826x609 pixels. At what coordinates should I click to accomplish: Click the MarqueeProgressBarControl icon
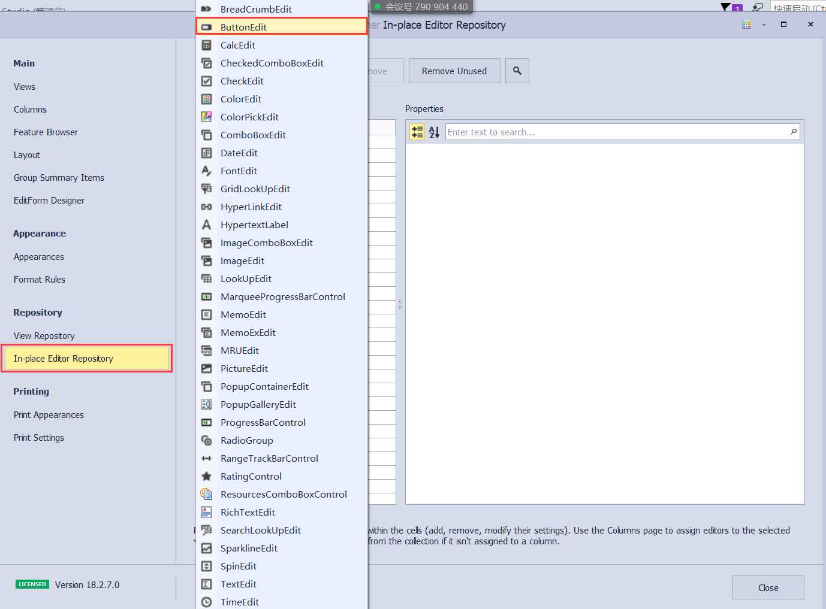206,296
